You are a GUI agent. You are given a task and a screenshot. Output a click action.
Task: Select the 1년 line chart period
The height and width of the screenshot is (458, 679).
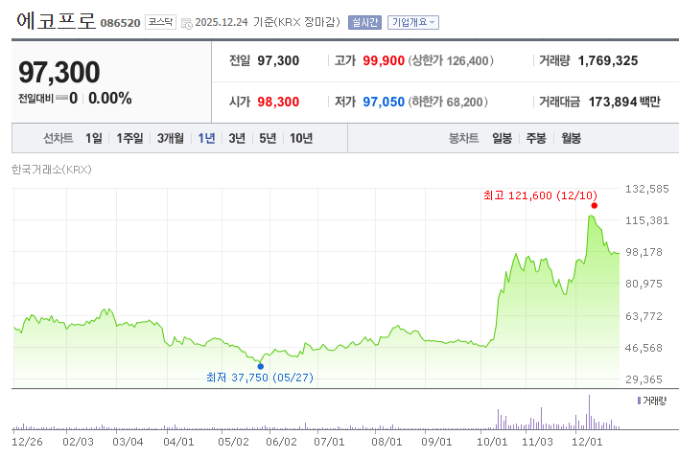[x=206, y=138]
